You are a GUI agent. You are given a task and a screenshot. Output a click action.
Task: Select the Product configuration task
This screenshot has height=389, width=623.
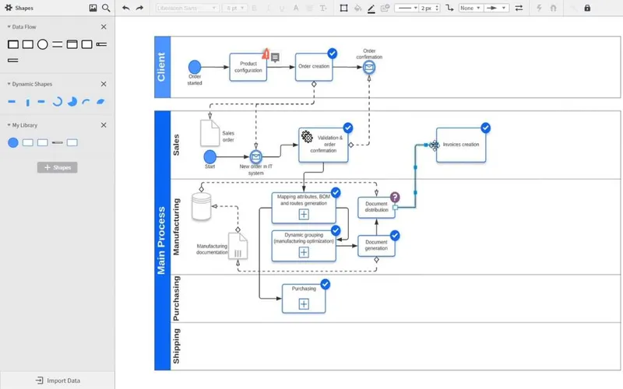coord(248,67)
